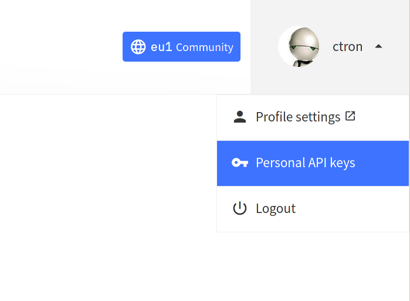Click the eu1 label on region button

point(161,47)
